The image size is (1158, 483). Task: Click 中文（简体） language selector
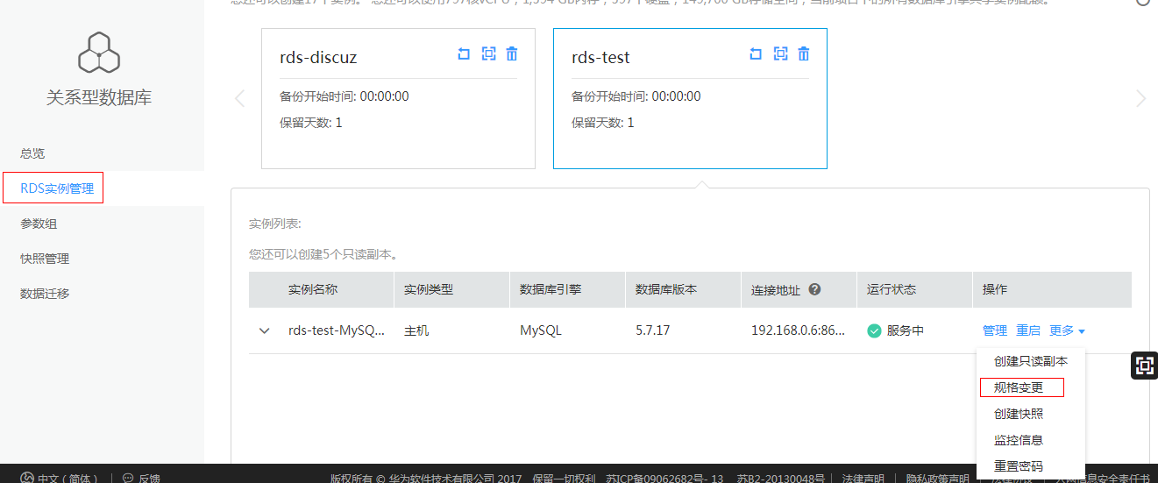(68, 479)
